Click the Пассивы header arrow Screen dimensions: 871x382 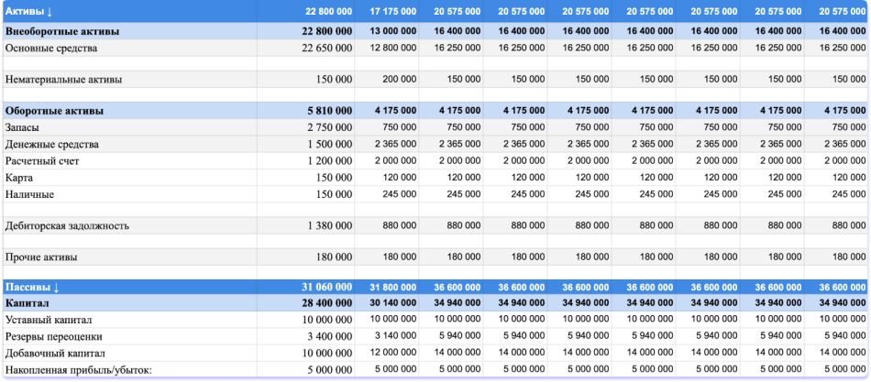[54, 287]
